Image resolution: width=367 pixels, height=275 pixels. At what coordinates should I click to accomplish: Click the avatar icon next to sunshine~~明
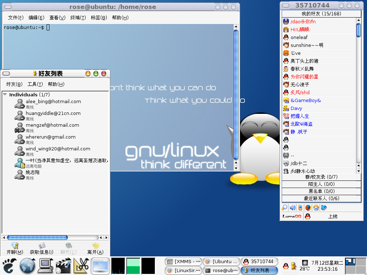coord(286,45)
